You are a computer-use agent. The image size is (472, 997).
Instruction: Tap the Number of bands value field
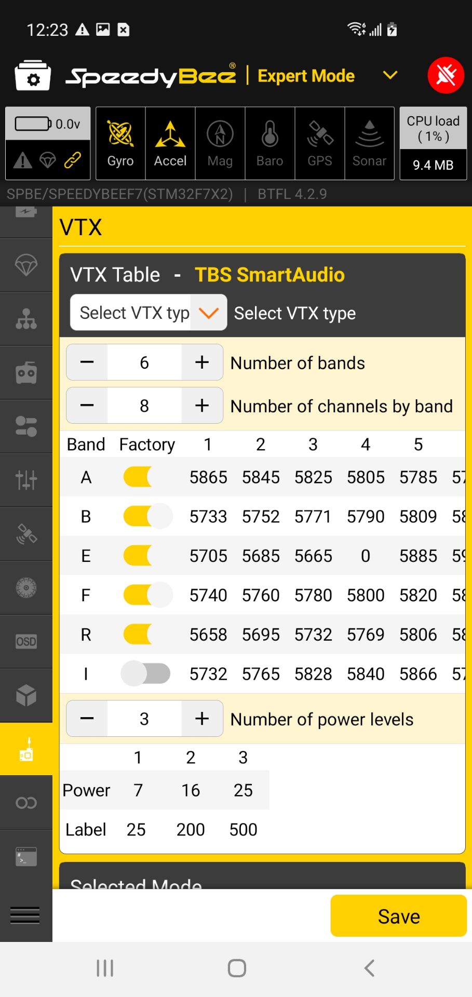pyautogui.click(x=144, y=362)
